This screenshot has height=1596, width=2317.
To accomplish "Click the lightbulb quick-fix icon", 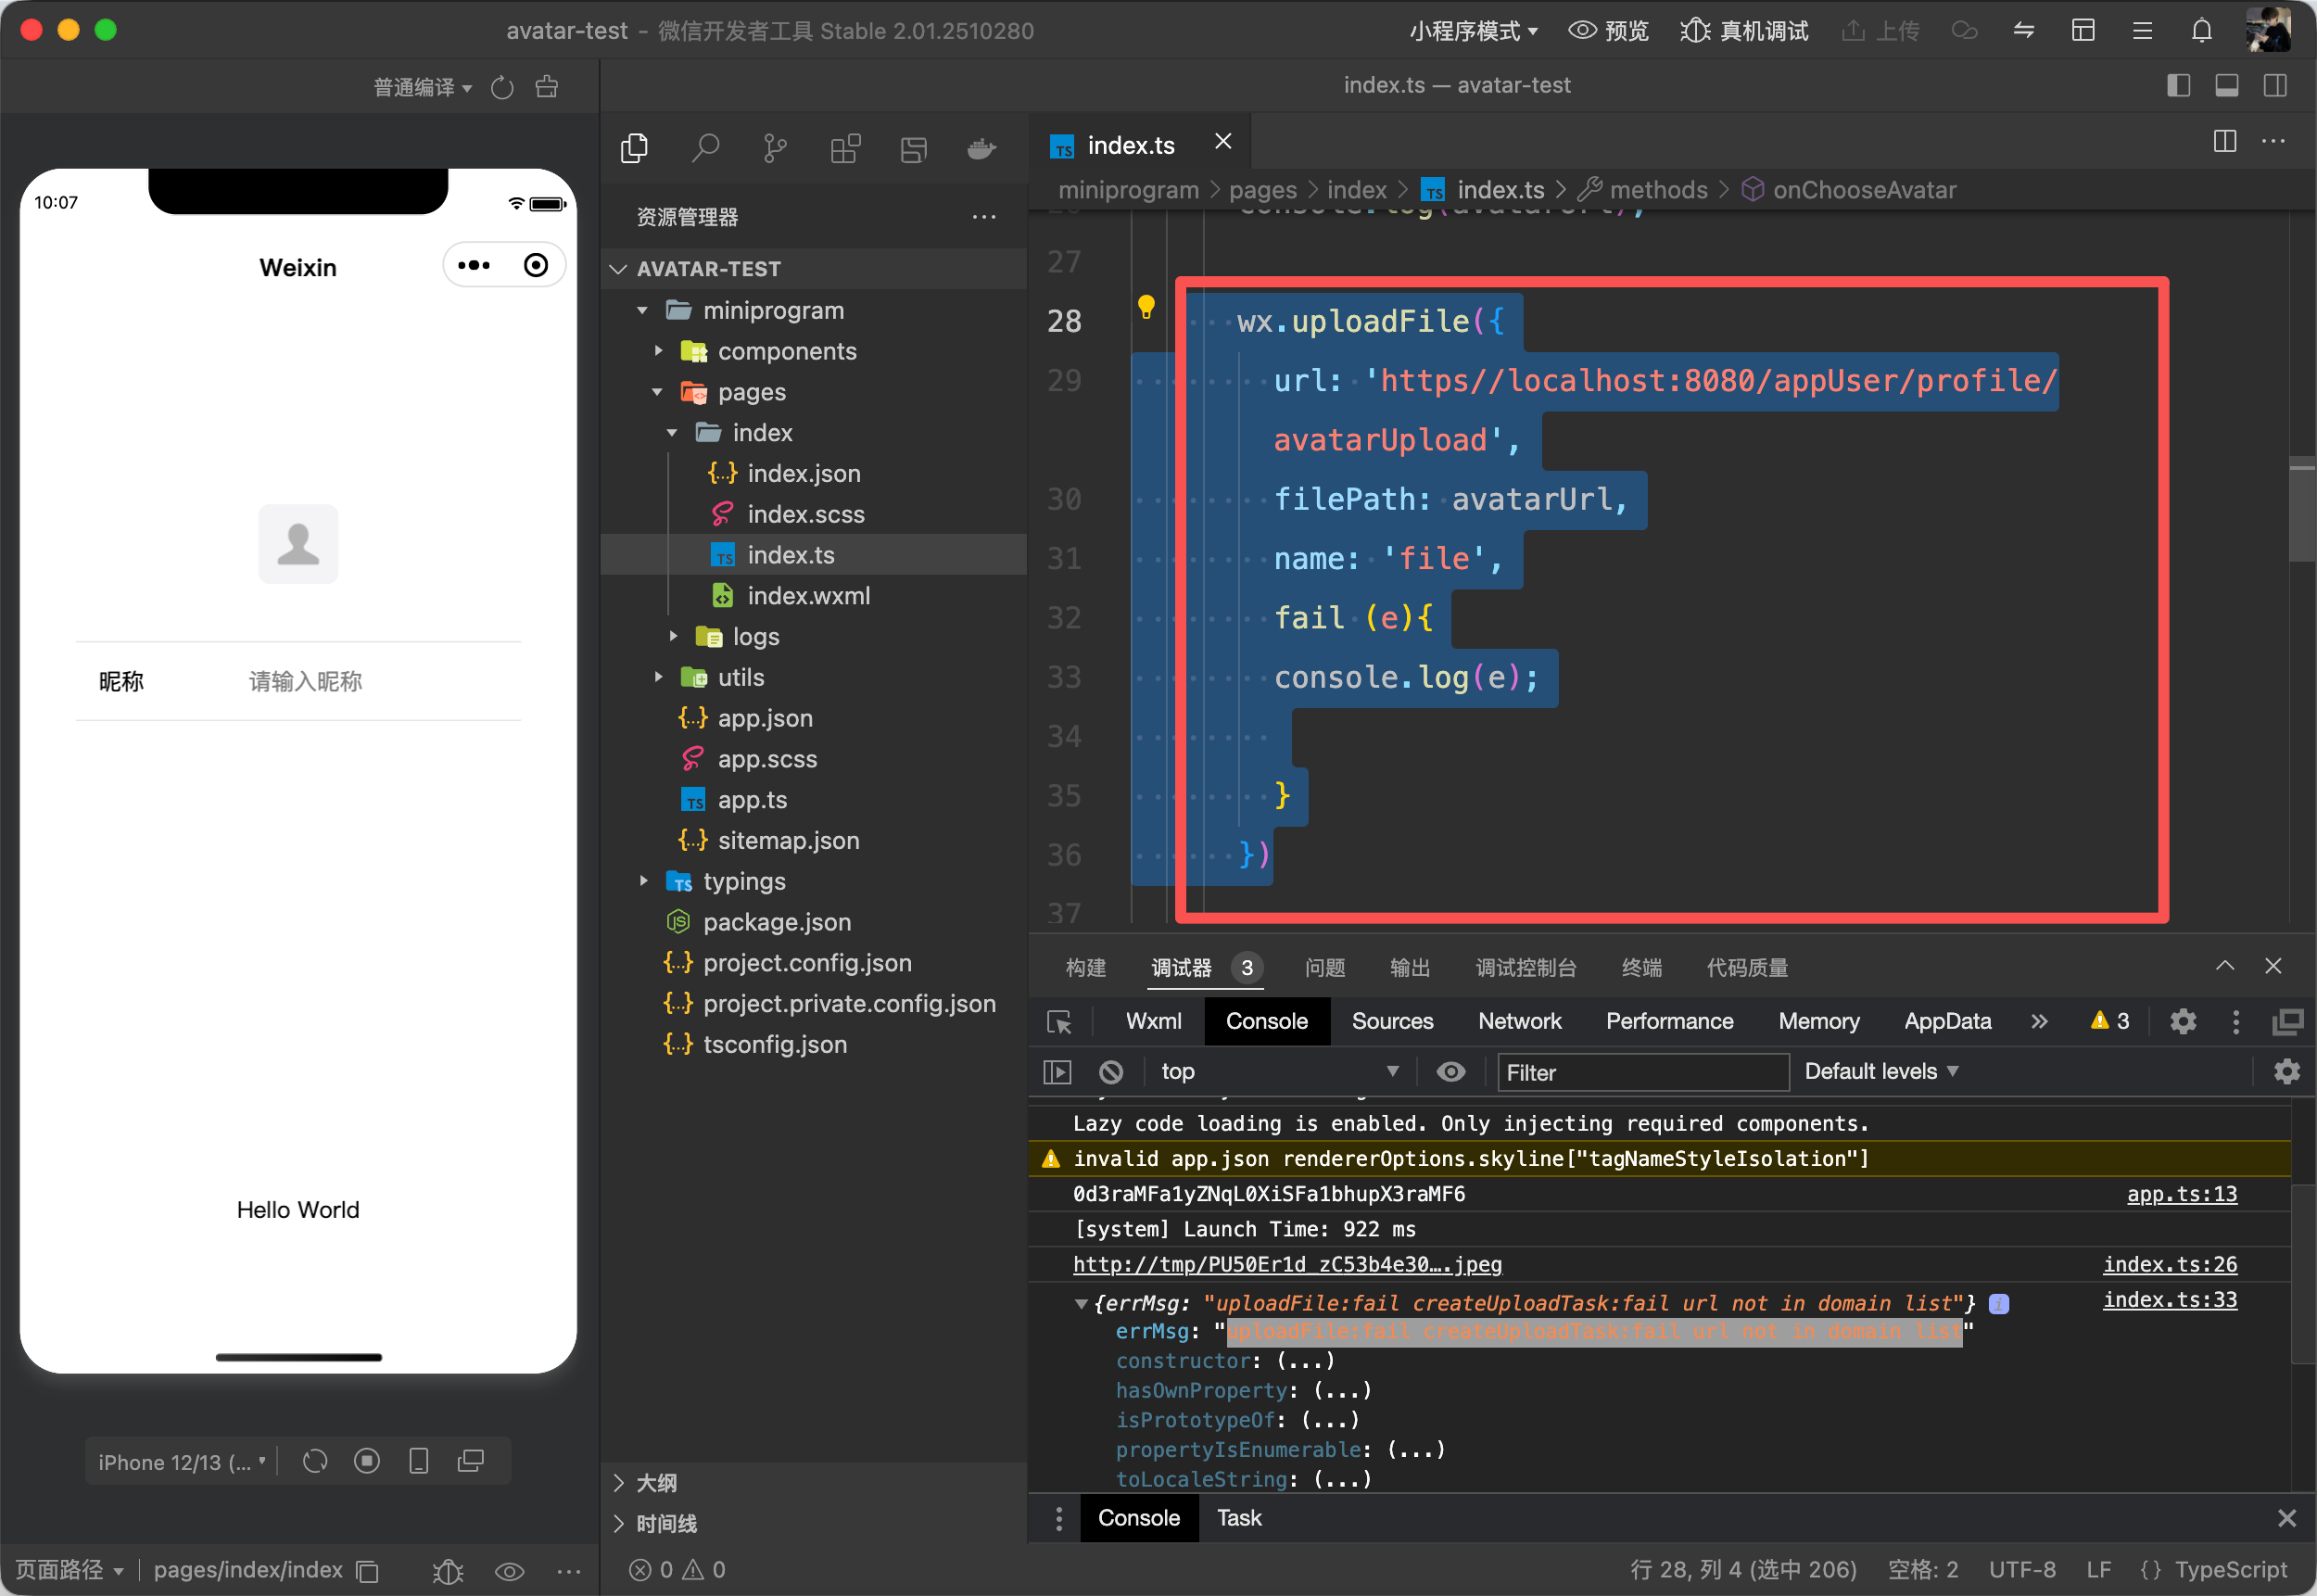I will tap(1146, 306).
